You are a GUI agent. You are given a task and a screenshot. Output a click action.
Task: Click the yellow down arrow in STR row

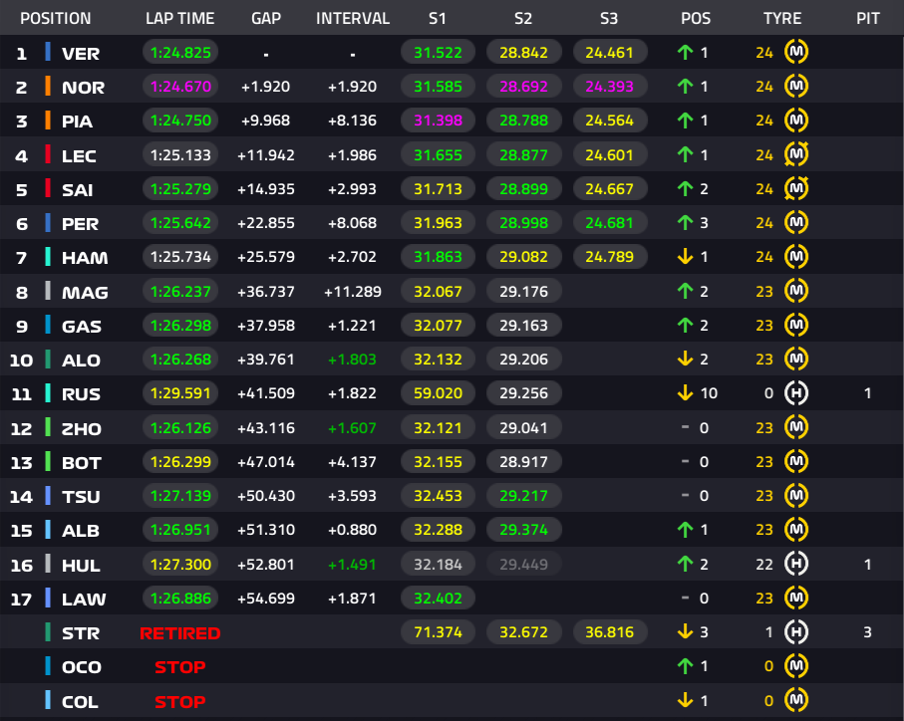coord(685,631)
